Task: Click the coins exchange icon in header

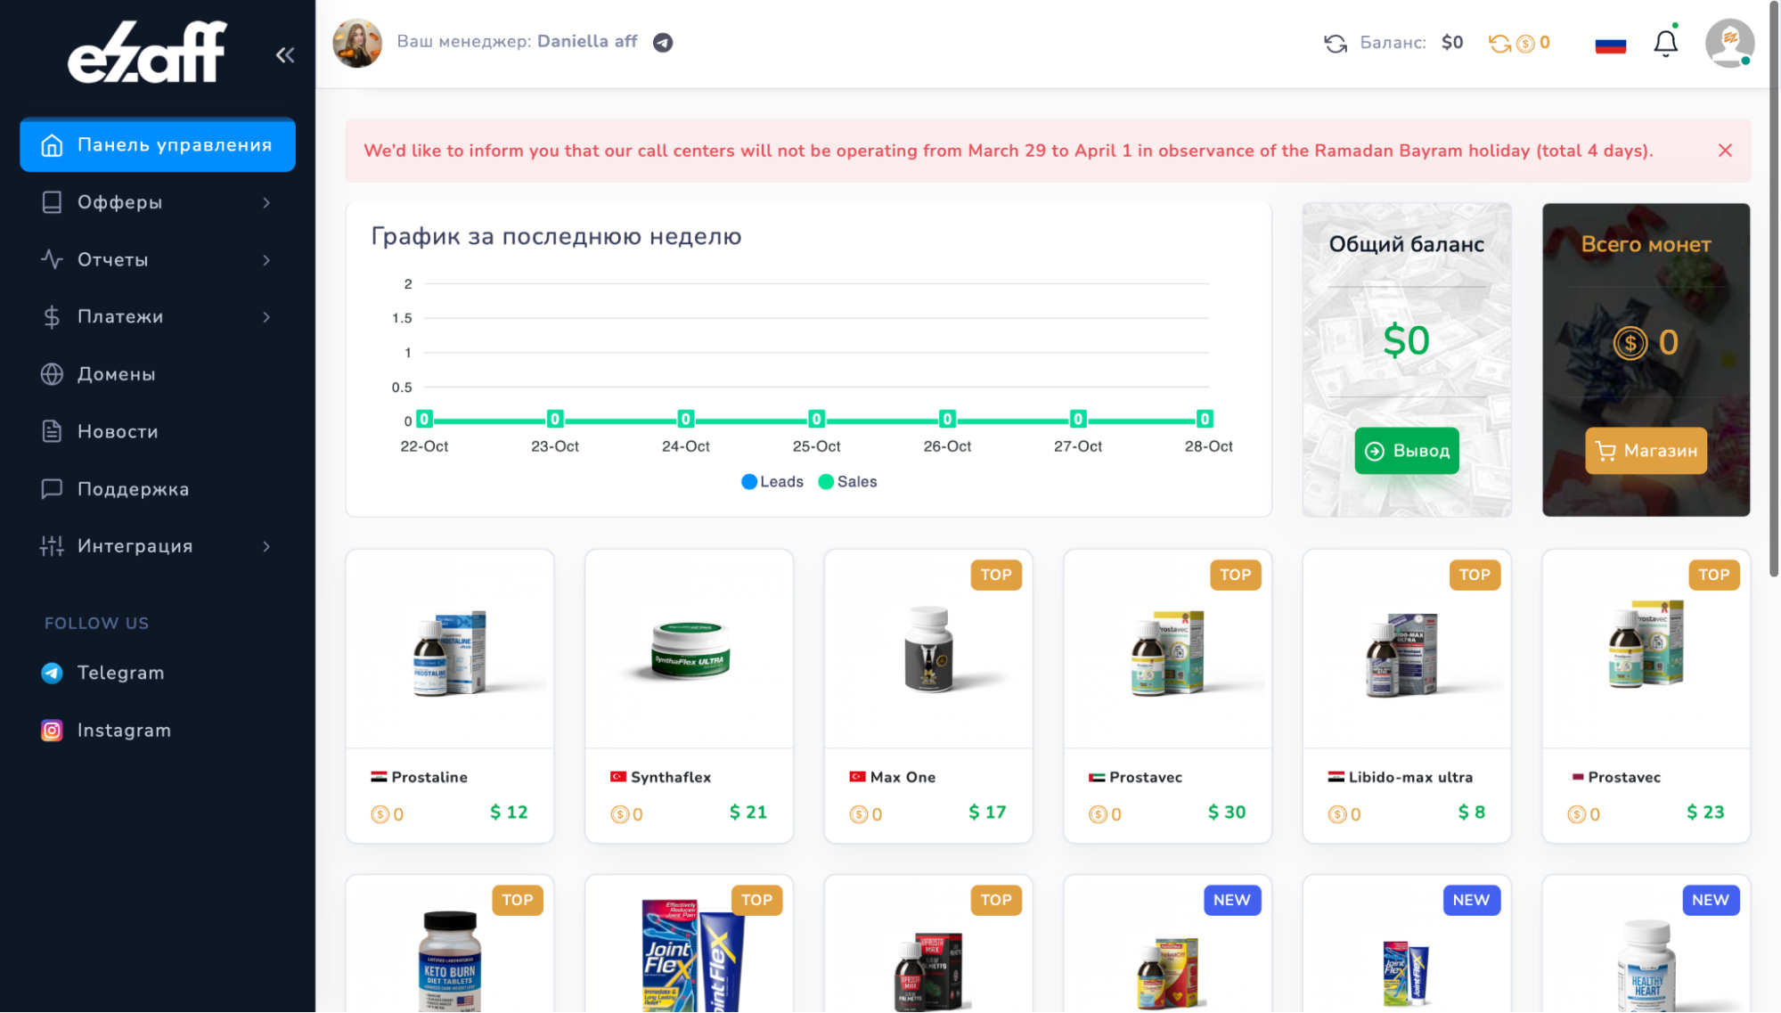Action: [x=1499, y=43]
